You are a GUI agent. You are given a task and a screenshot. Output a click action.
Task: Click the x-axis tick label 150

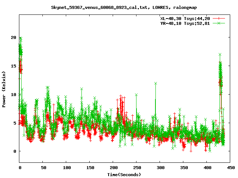tap(90, 168)
